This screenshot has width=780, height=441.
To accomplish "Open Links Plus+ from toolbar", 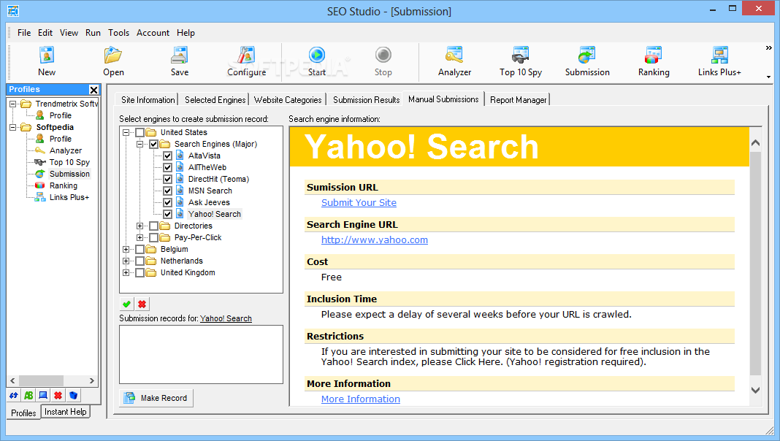I will pos(719,61).
